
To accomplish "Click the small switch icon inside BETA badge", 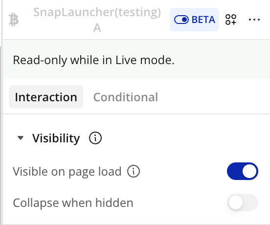I will click(181, 20).
